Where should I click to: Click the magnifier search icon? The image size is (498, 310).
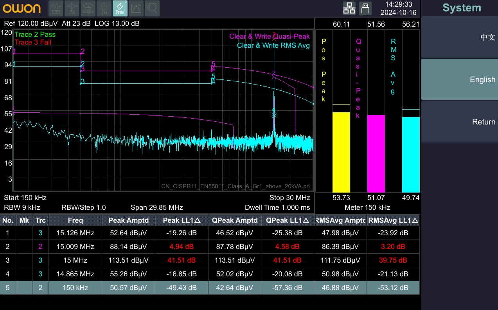coord(152,8)
